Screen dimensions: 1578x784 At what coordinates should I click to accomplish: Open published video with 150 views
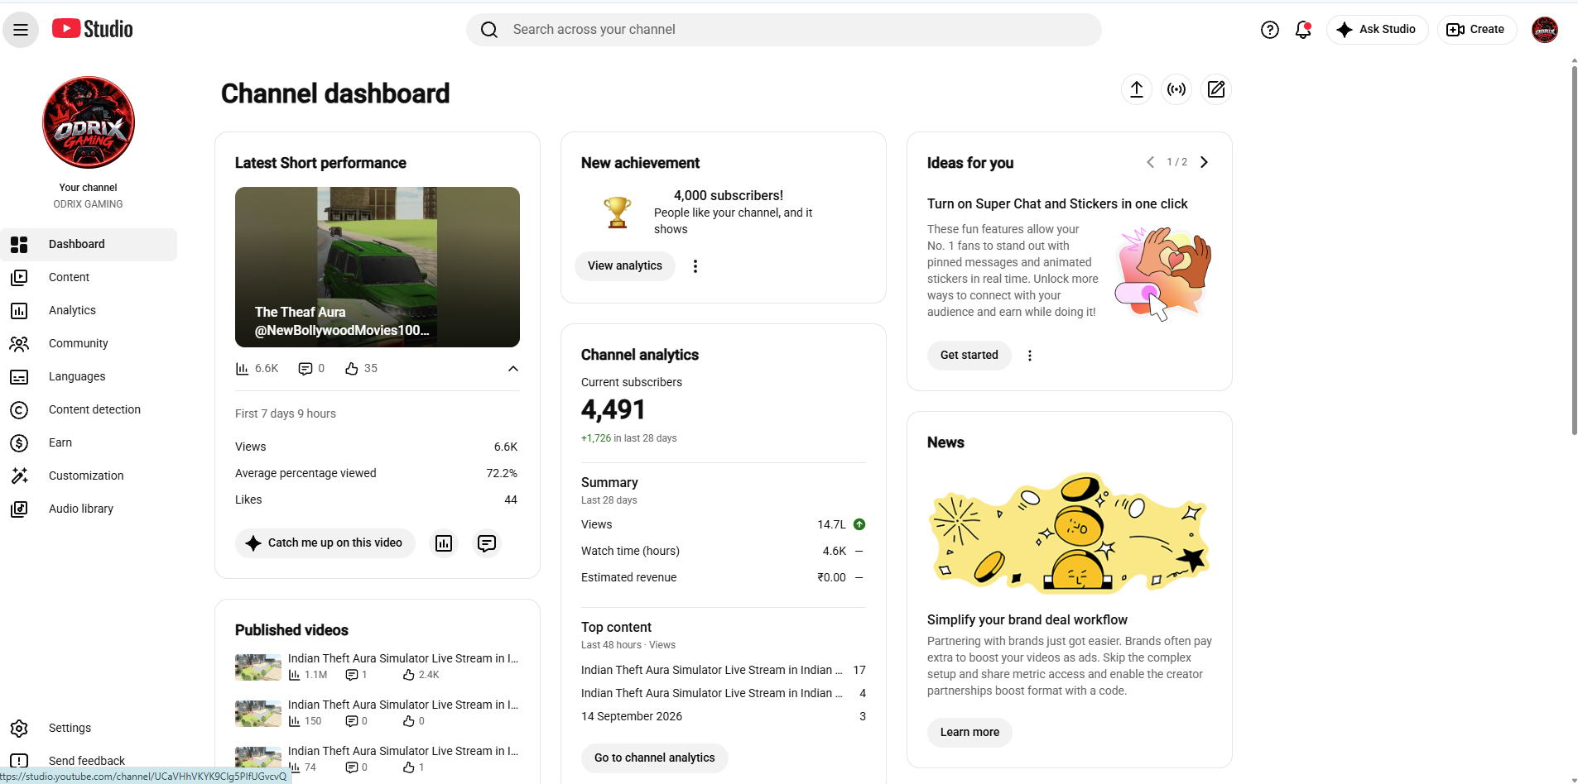click(x=378, y=713)
